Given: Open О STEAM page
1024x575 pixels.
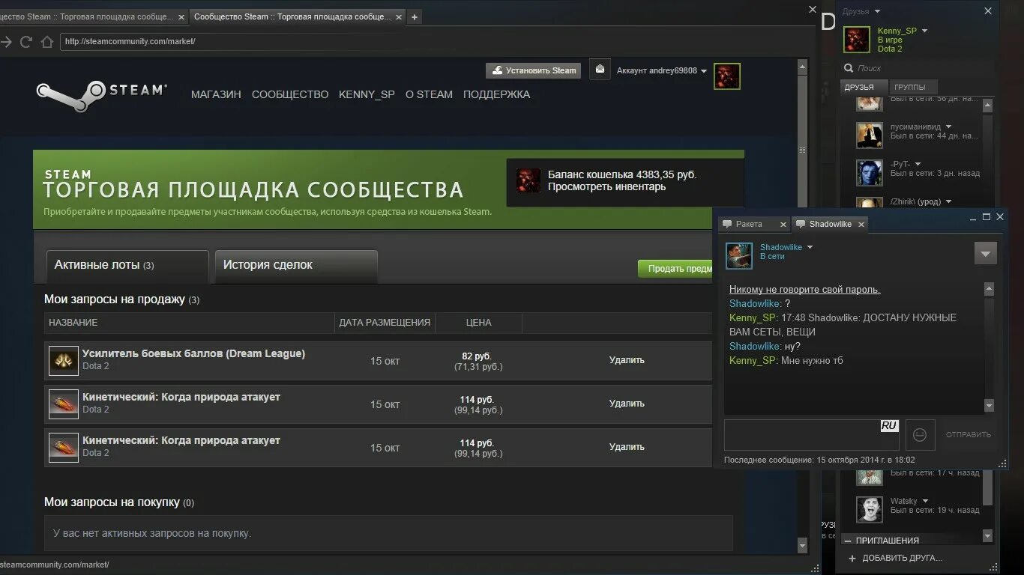Looking at the screenshot, I should [x=429, y=94].
